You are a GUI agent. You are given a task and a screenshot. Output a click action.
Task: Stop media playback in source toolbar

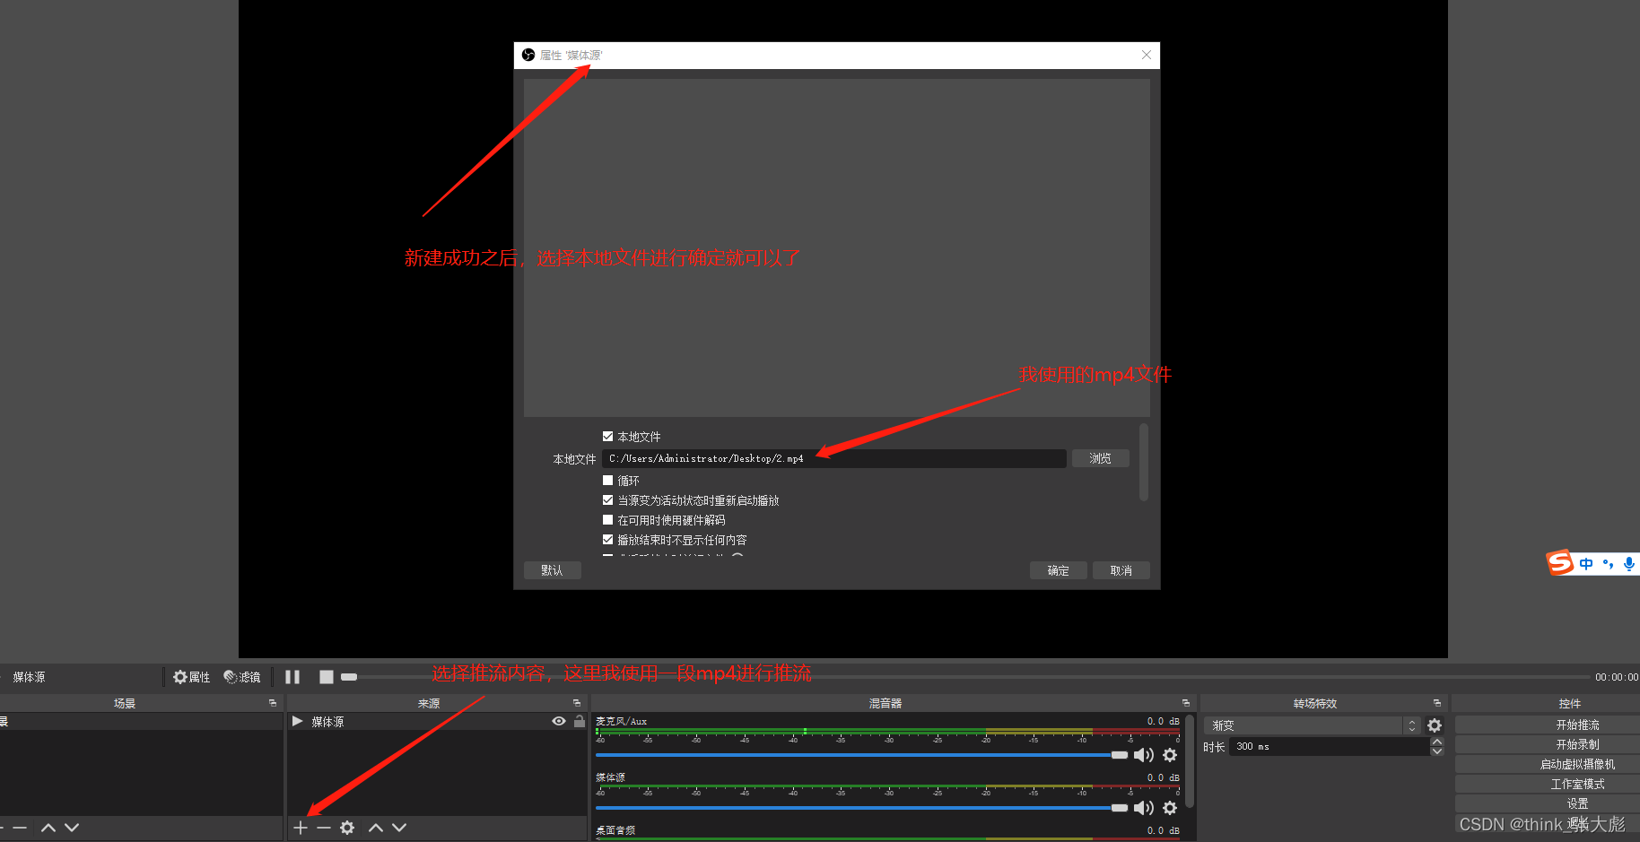pos(327,677)
